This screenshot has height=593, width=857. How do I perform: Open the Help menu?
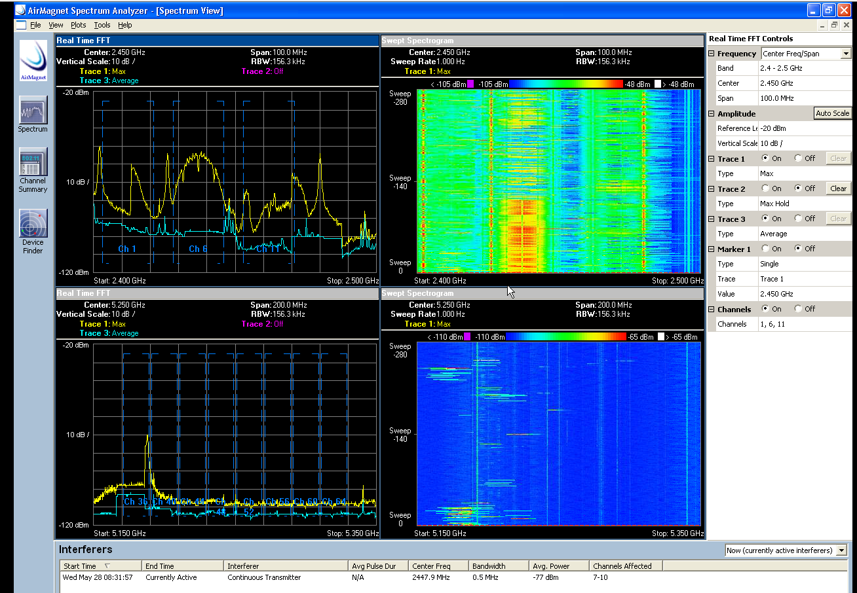(125, 25)
